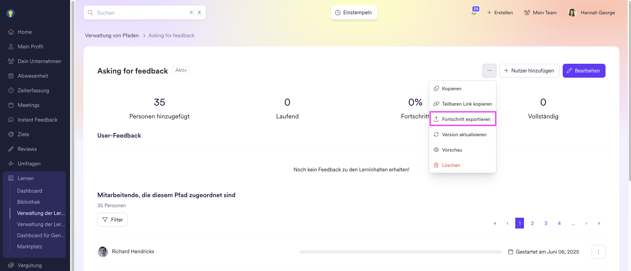Click Richard Hendricks' progress bar
This screenshot has height=271, width=631.
pos(400,252)
